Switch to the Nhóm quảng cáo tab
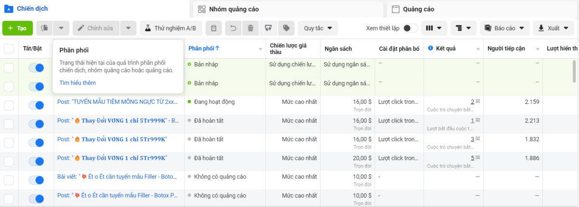This screenshot has height=207, width=579. [x=234, y=9]
